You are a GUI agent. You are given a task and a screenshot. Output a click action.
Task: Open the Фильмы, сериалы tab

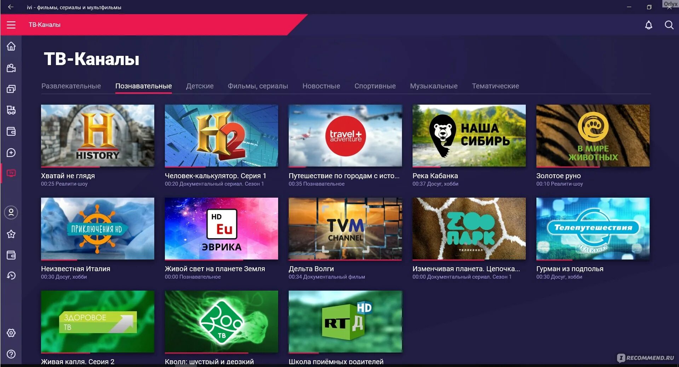(x=258, y=86)
